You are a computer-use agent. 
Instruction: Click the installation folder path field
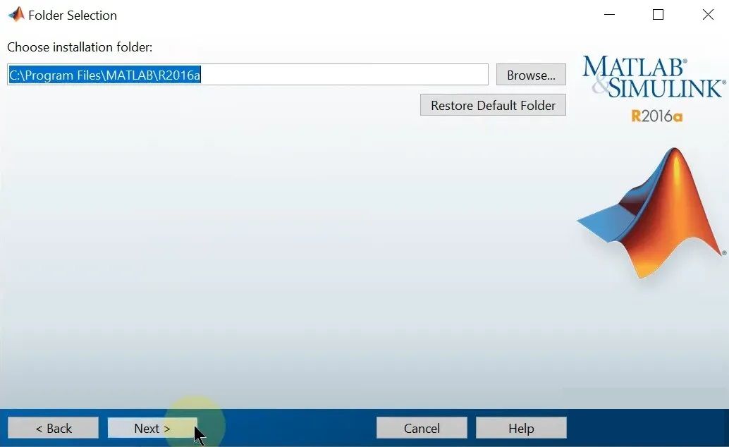point(247,75)
